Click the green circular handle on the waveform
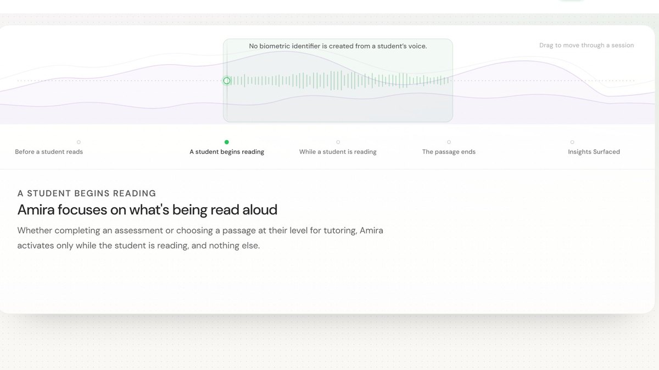The image size is (659, 370). click(x=227, y=81)
